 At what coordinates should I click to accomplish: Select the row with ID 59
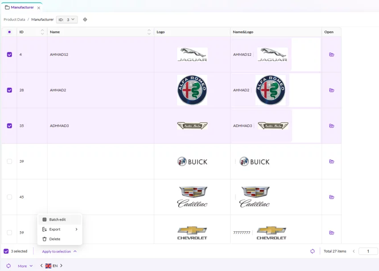point(9,233)
